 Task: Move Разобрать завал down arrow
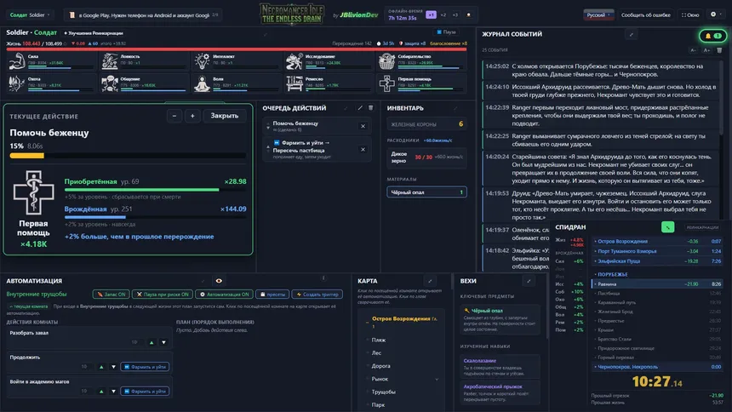coord(164,342)
